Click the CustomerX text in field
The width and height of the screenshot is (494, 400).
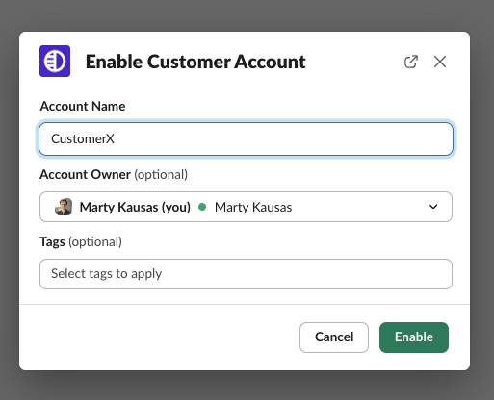pyautogui.click(x=83, y=138)
